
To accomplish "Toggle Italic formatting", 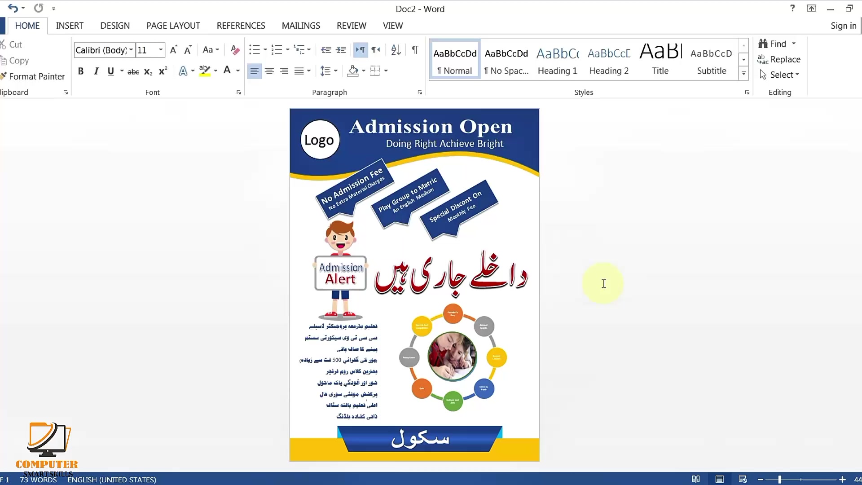I will pos(96,71).
